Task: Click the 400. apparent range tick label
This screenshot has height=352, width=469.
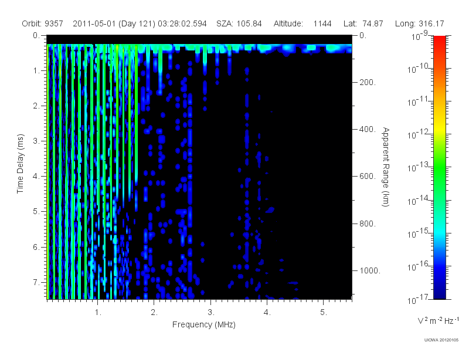Action: coord(368,129)
